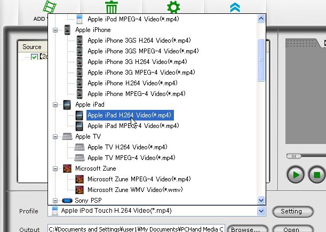Screen dimensions: 326x232
Task: Open the Profile dropdown arrow
Action: 261,211
